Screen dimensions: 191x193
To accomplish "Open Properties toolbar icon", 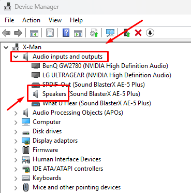I will (50, 33).
